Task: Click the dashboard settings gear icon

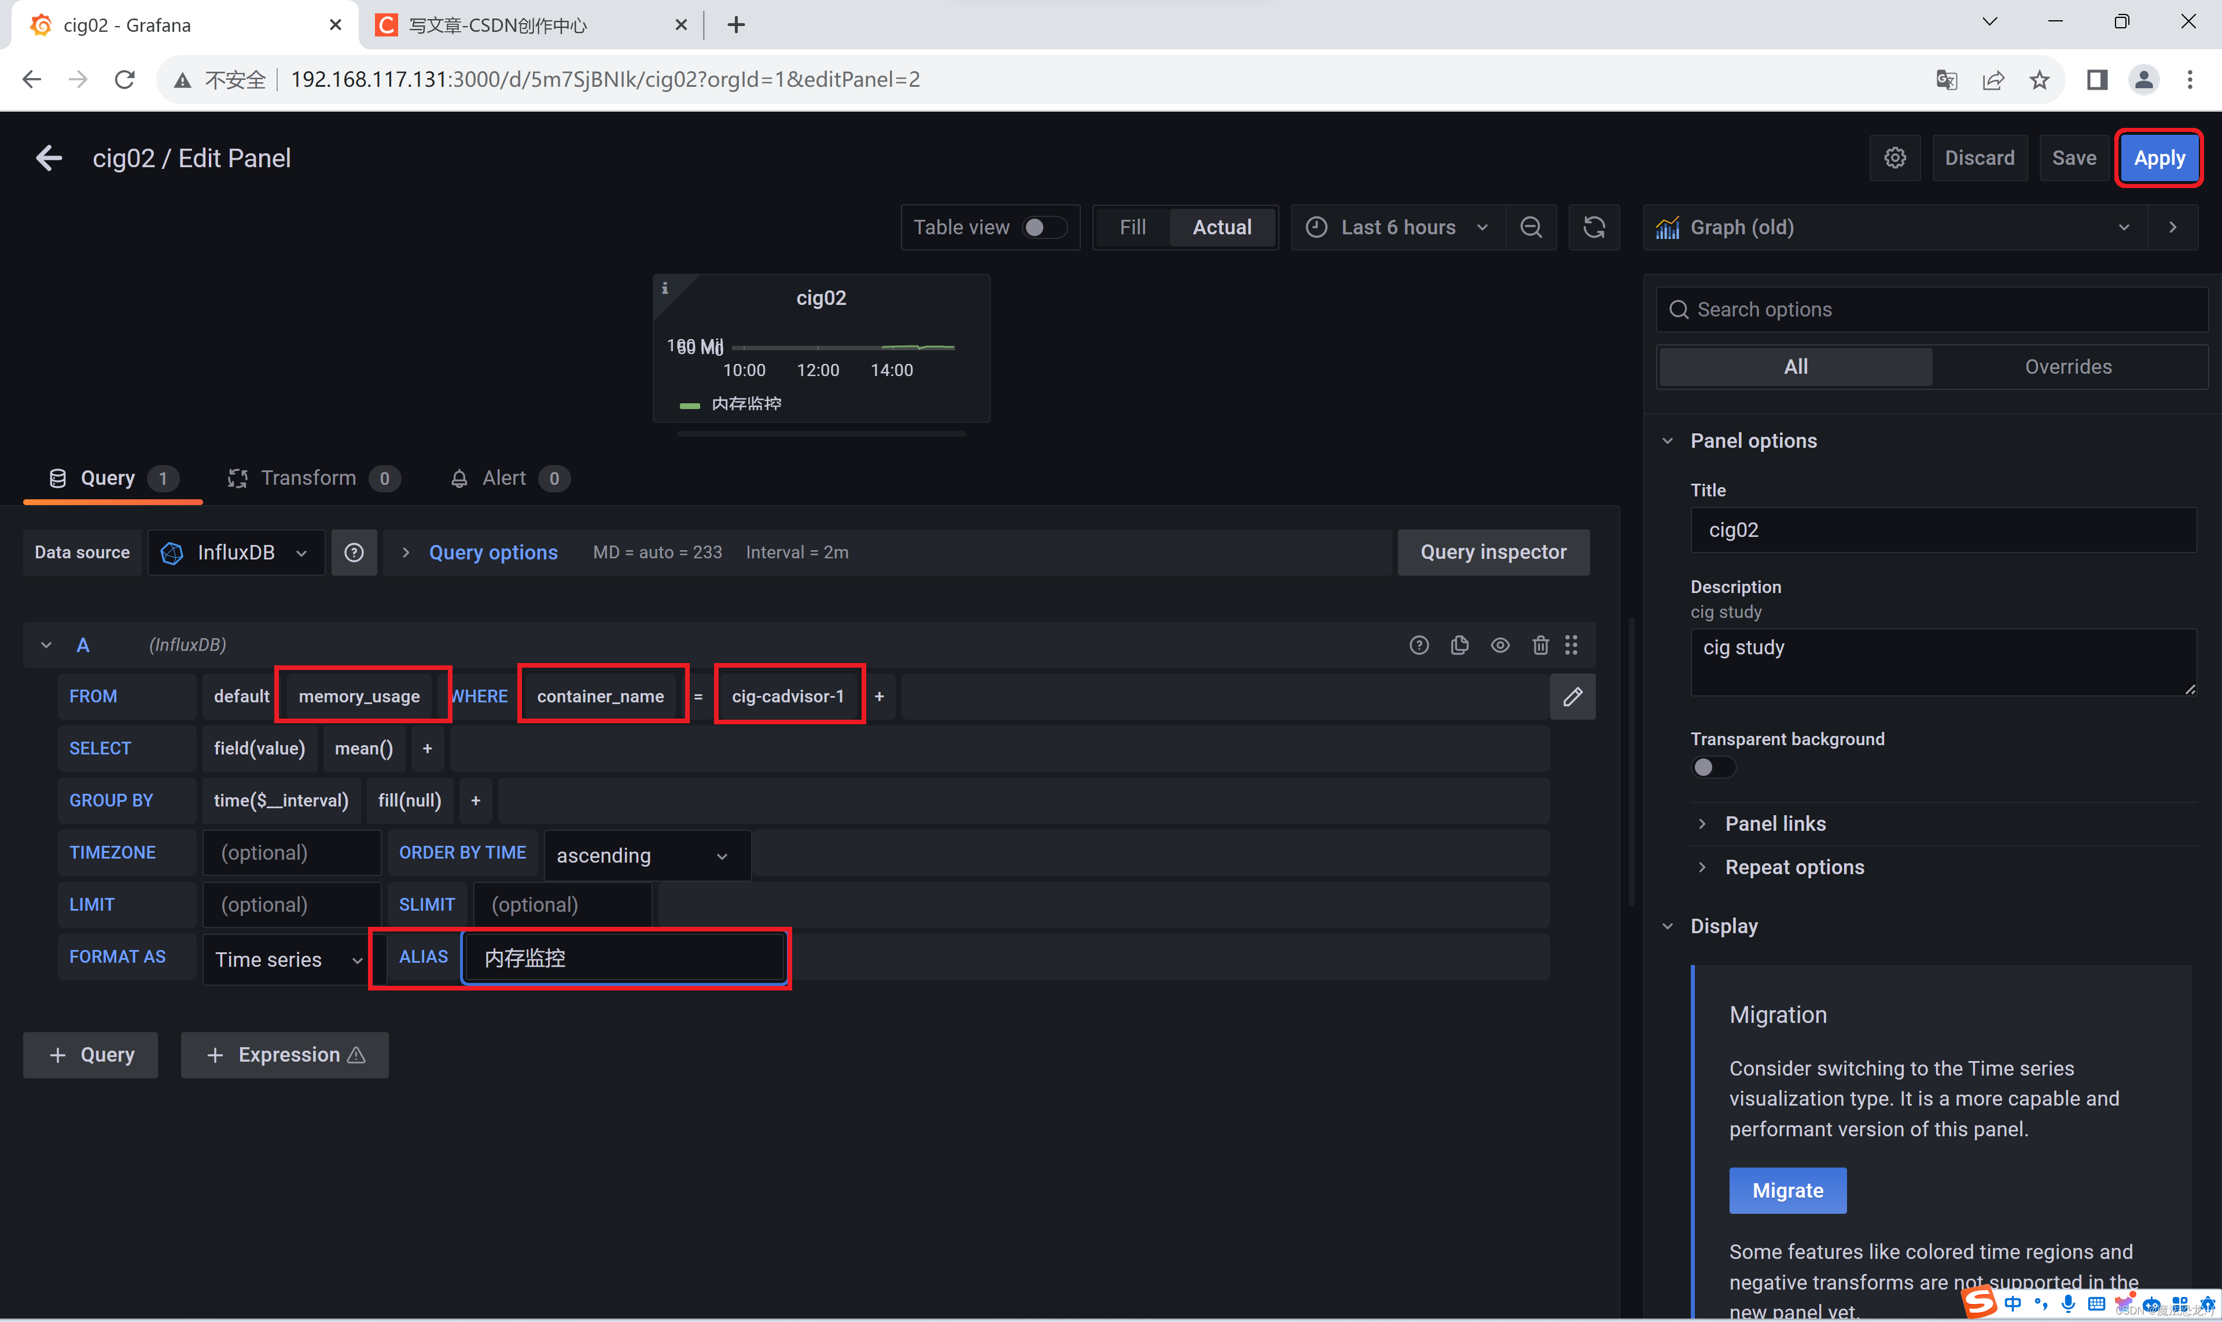Action: [x=1894, y=158]
